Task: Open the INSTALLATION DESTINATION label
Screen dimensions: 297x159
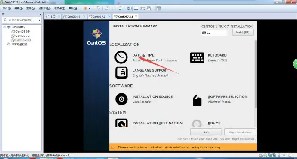Action: click(x=157, y=123)
